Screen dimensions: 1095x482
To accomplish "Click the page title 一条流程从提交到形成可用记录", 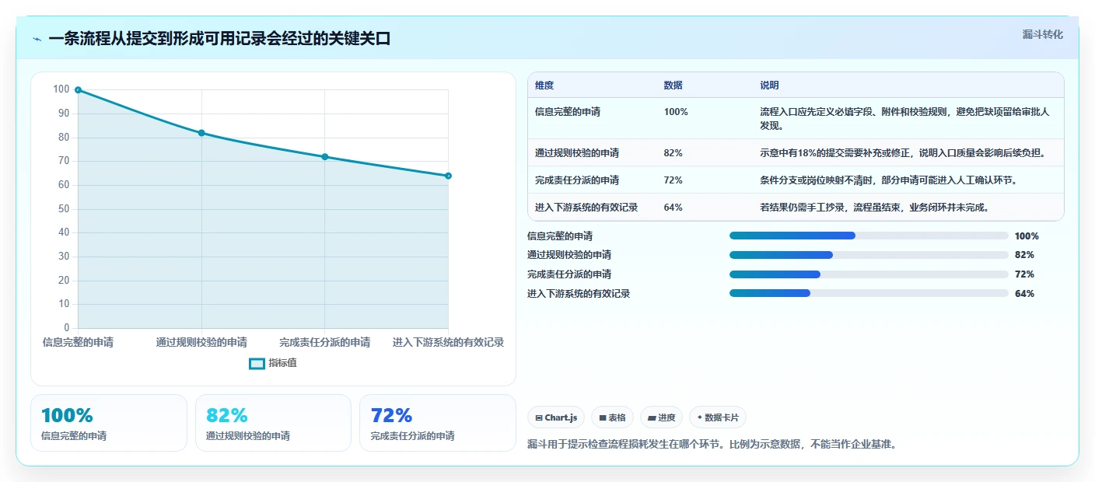I will 219,39.
